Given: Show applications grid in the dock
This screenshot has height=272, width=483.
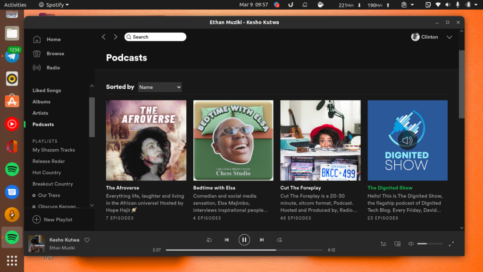Looking at the screenshot, I should click(12, 261).
